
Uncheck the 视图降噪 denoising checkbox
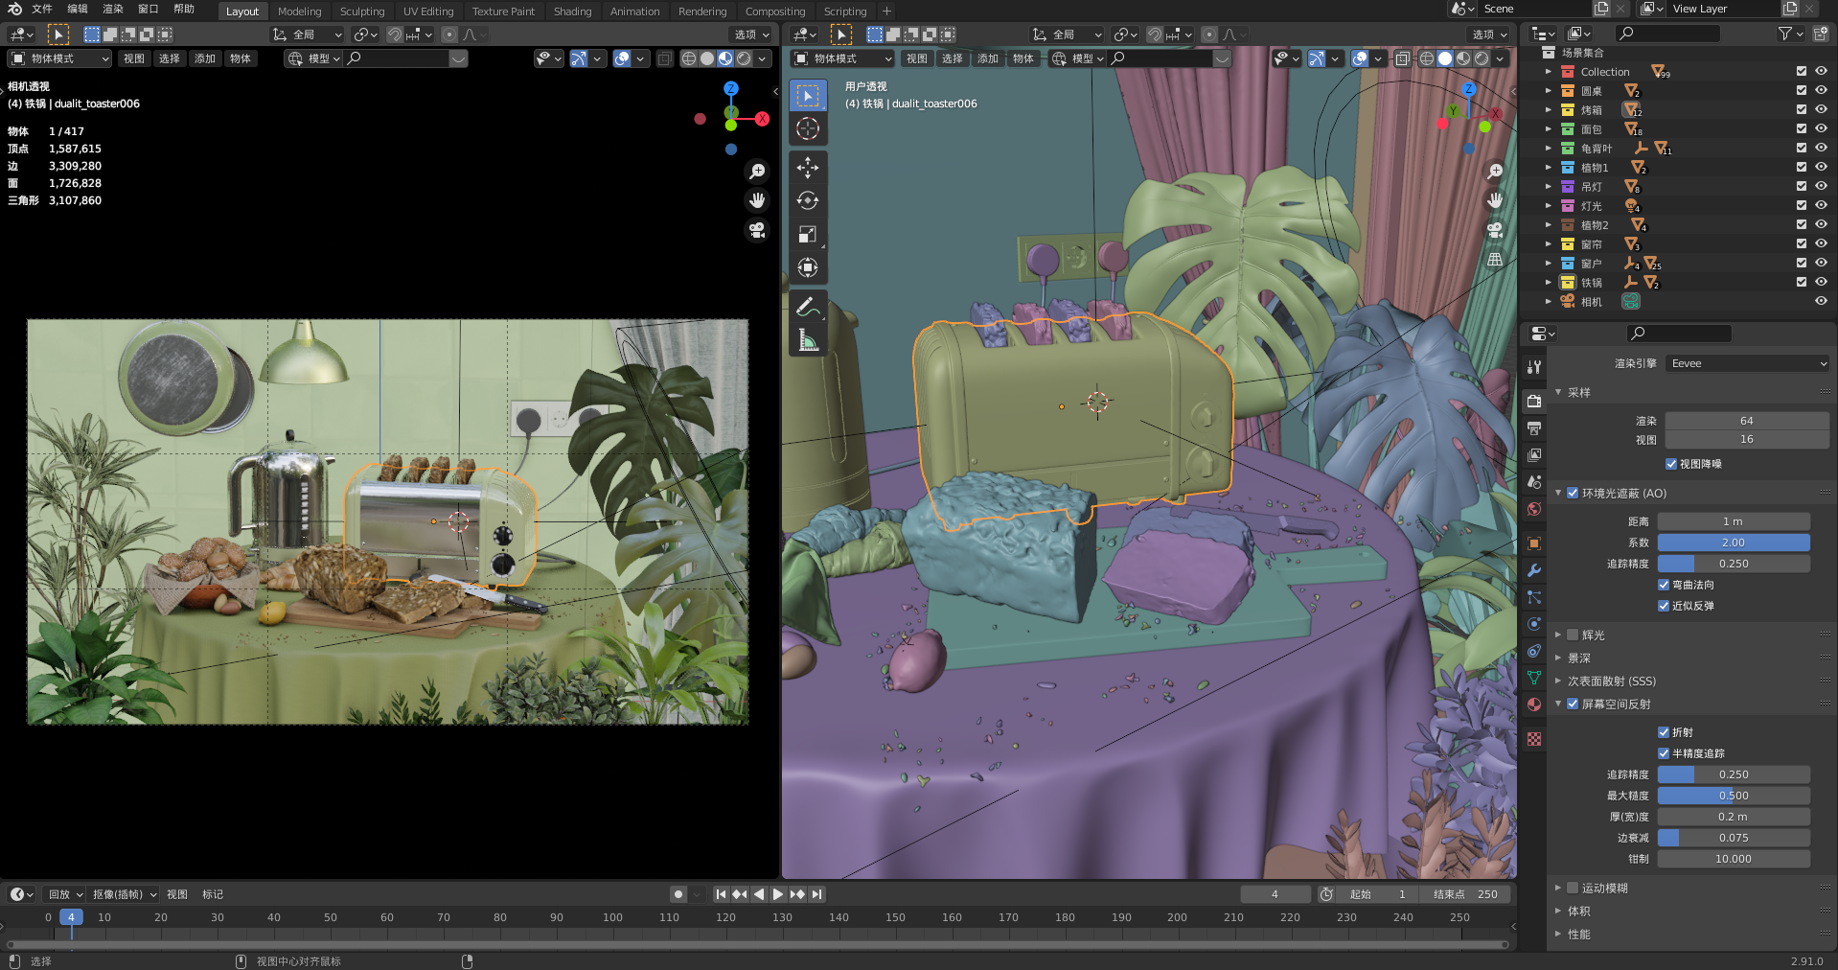[x=1670, y=464]
